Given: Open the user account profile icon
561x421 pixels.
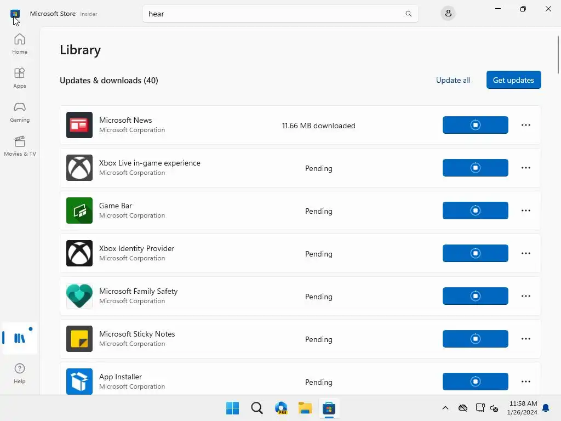Looking at the screenshot, I should click(448, 14).
